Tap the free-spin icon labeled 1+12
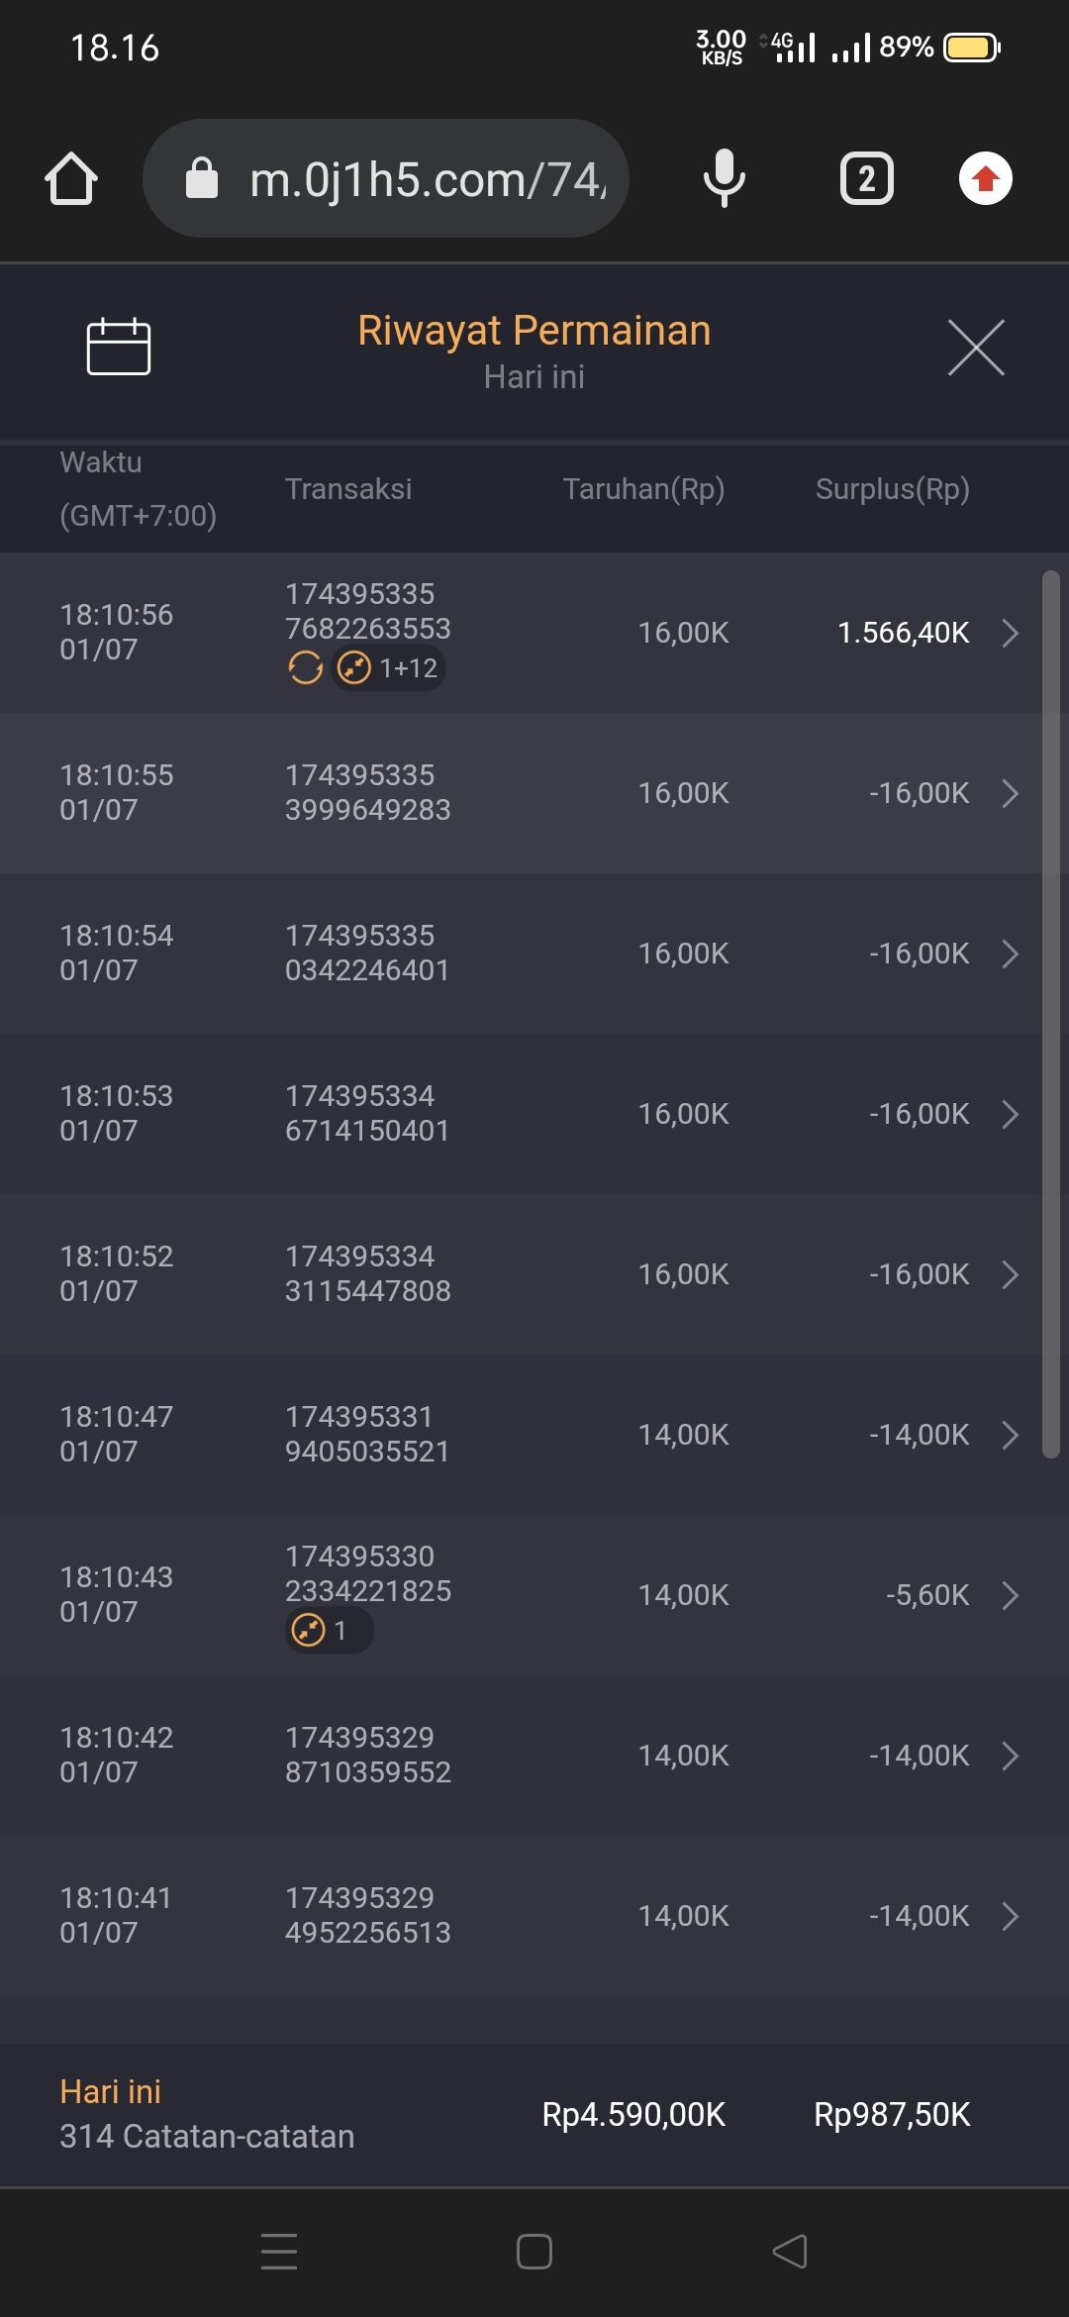The width and height of the screenshot is (1069, 2317). [389, 668]
